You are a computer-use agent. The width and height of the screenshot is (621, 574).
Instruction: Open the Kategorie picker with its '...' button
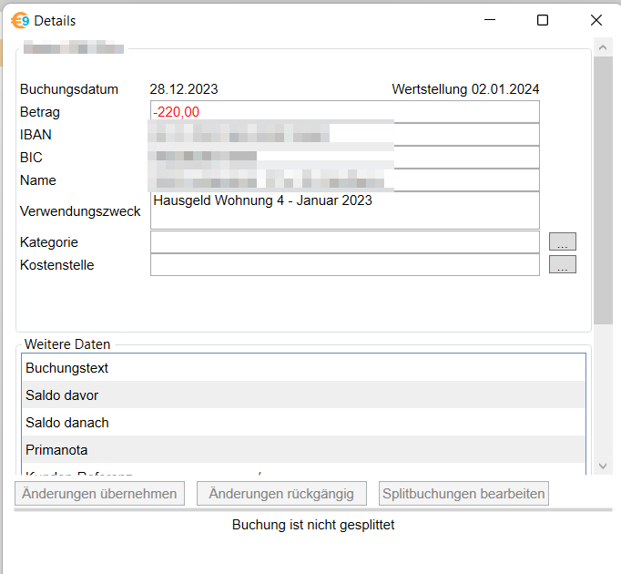(x=562, y=242)
